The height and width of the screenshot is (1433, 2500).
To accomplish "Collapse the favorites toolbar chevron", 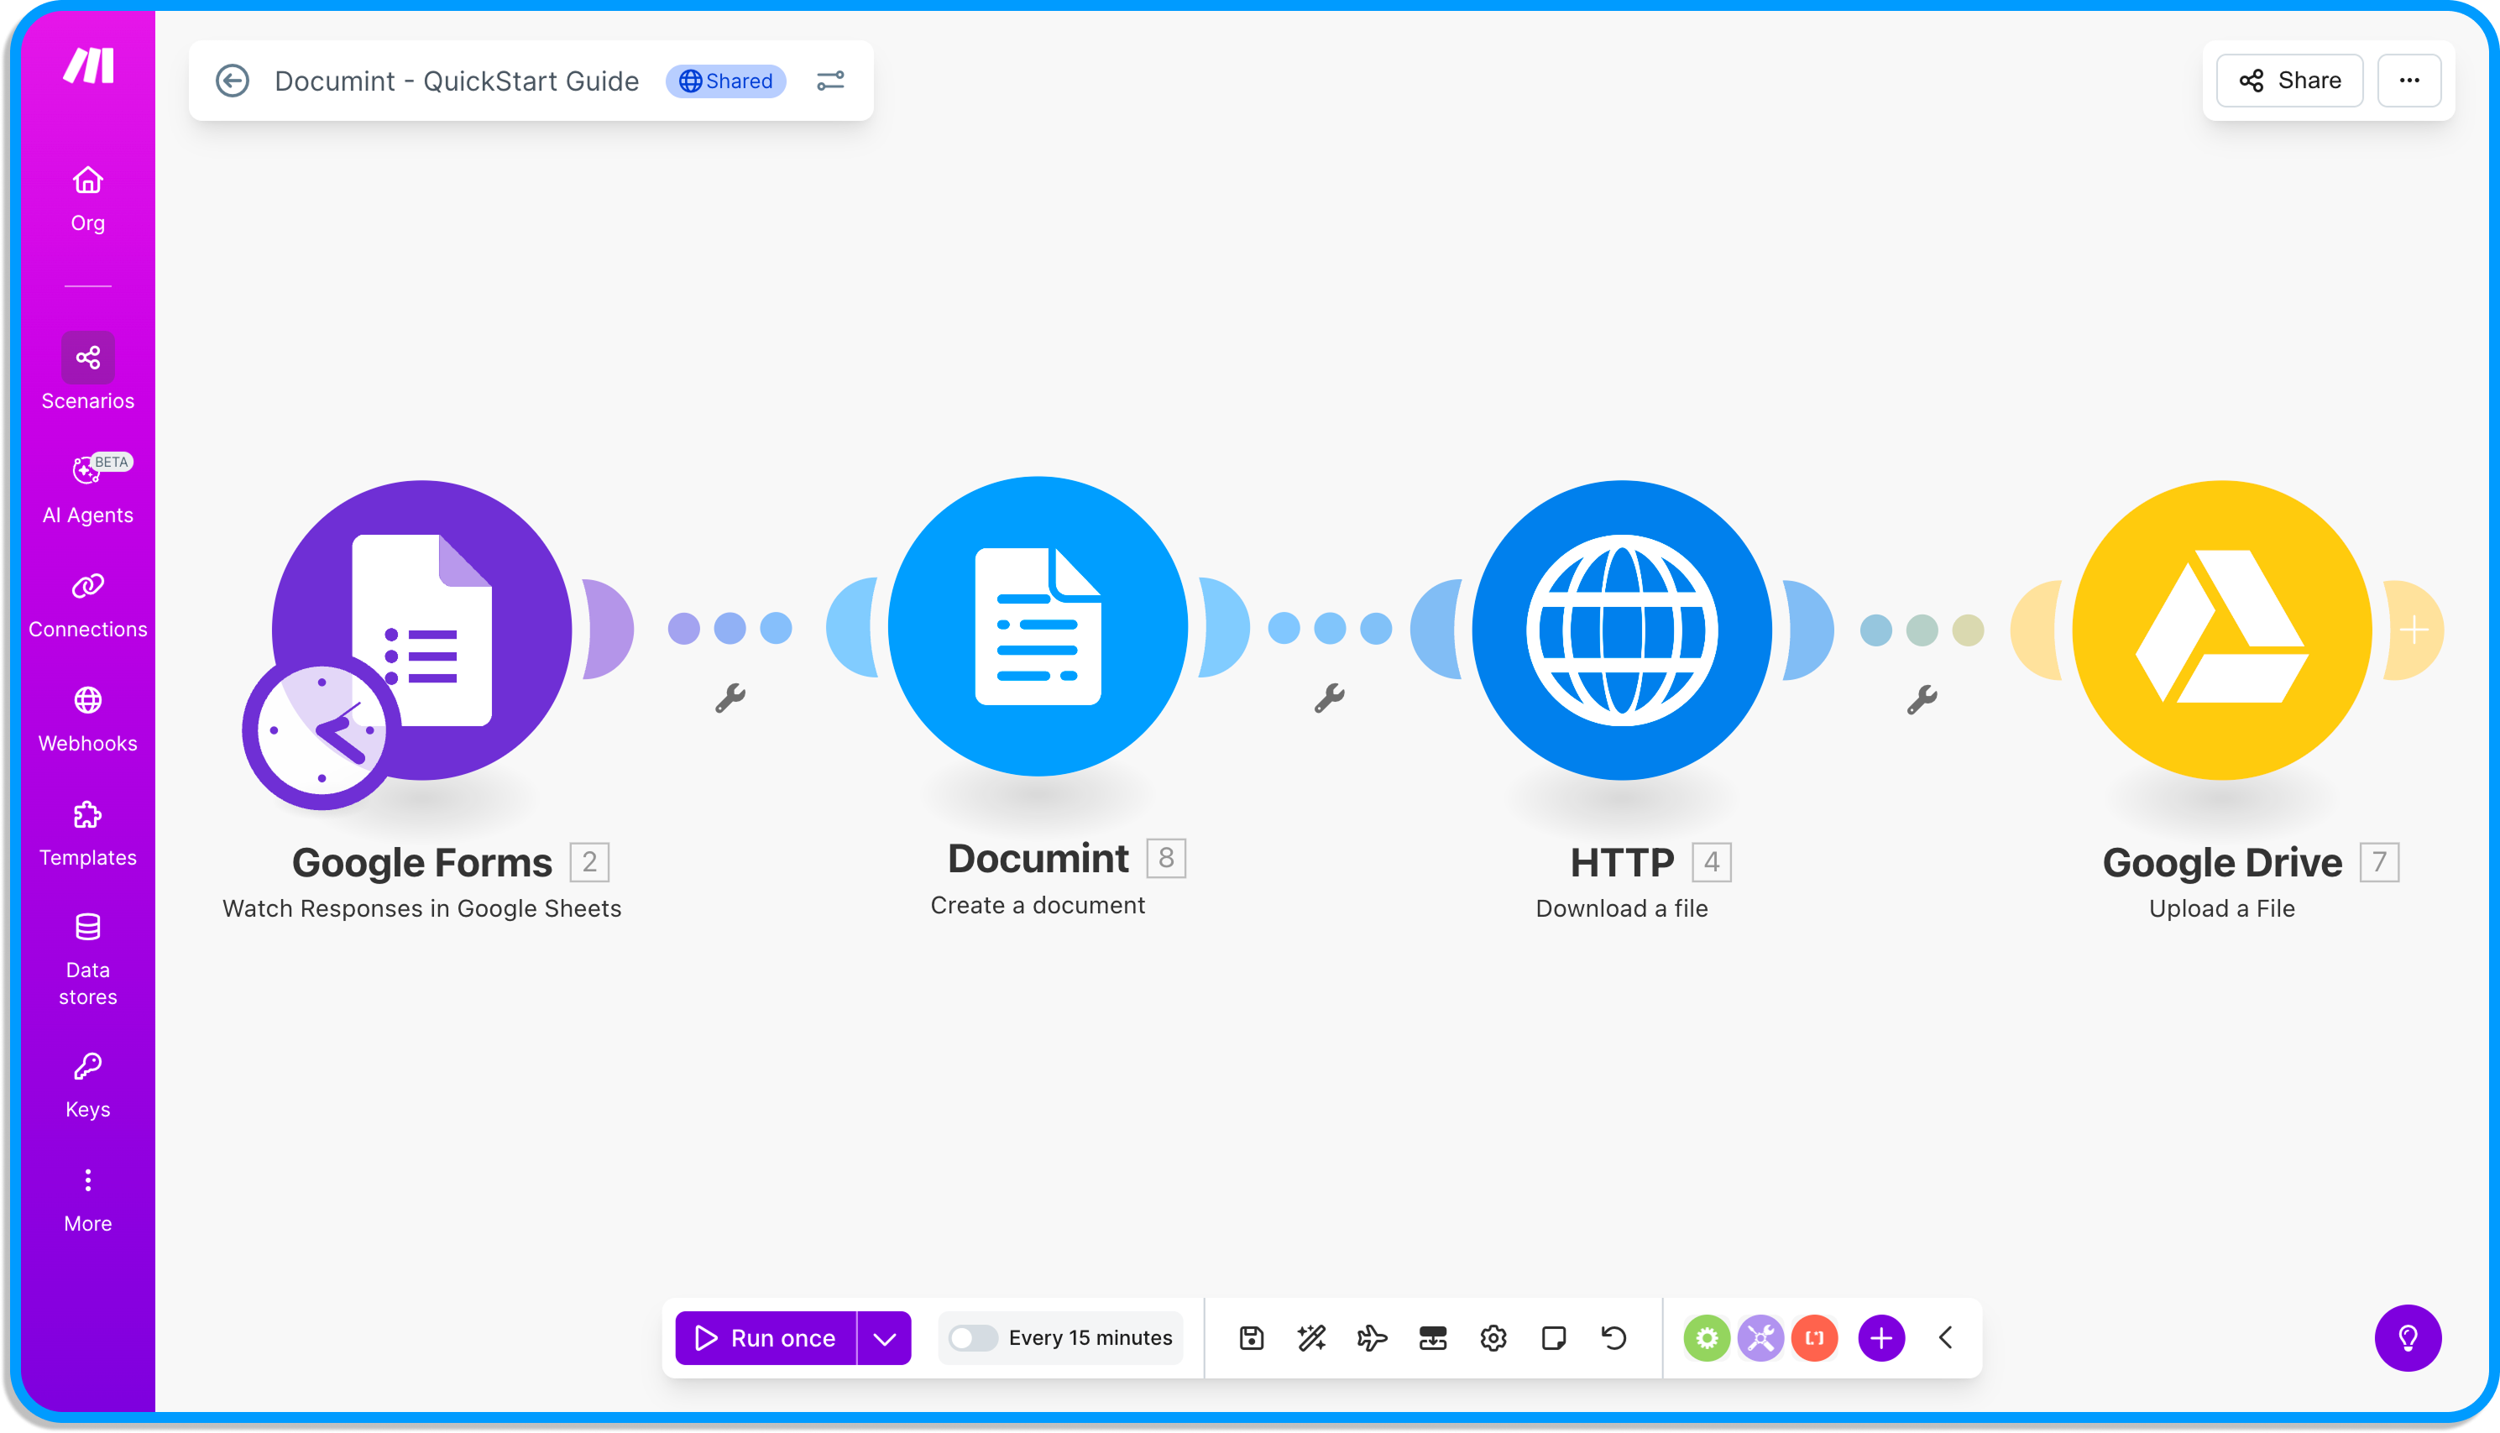I will click(1945, 1337).
